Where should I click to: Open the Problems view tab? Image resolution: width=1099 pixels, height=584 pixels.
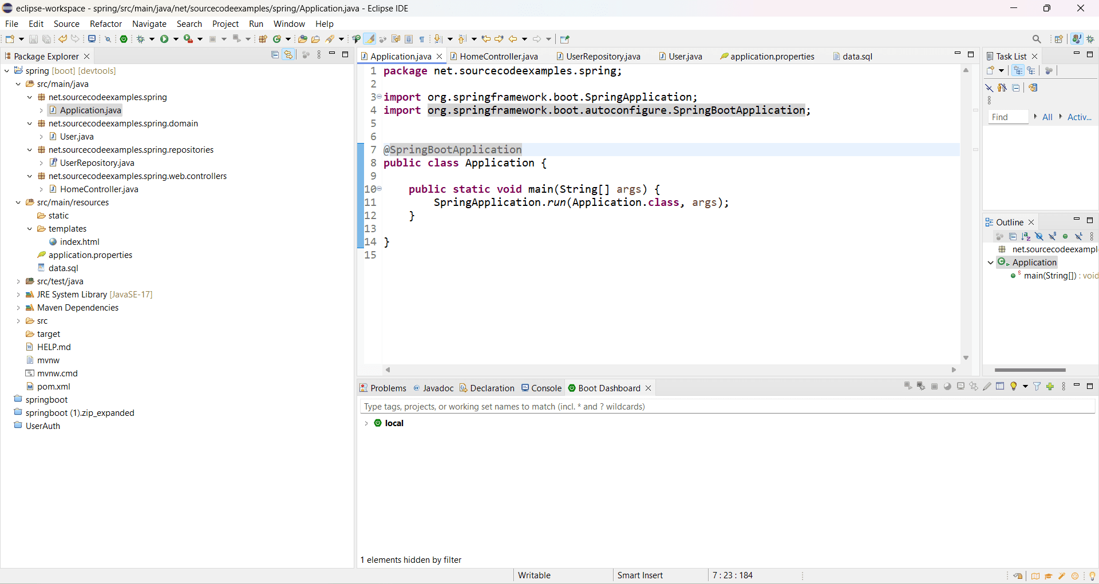[x=383, y=388]
